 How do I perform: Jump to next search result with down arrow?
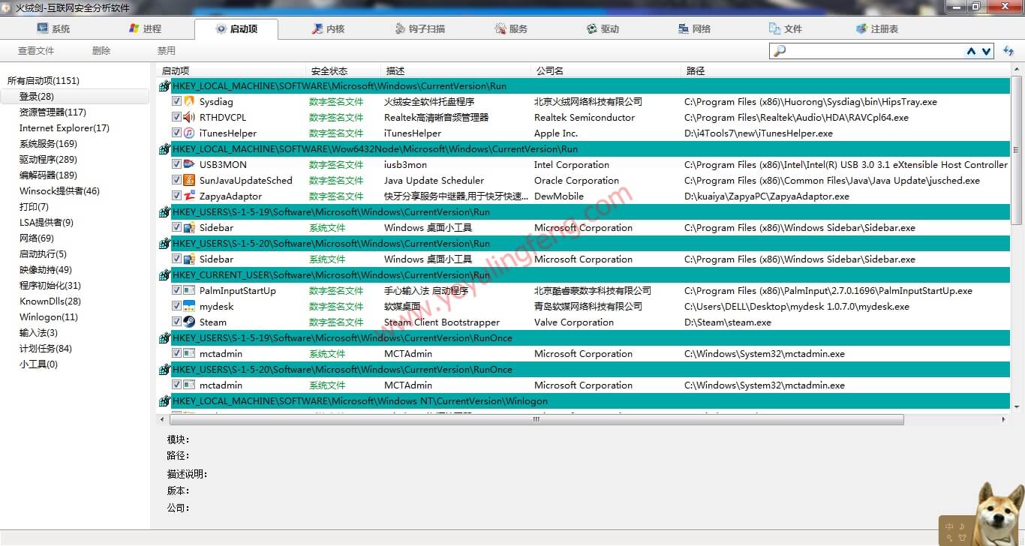click(986, 51)
